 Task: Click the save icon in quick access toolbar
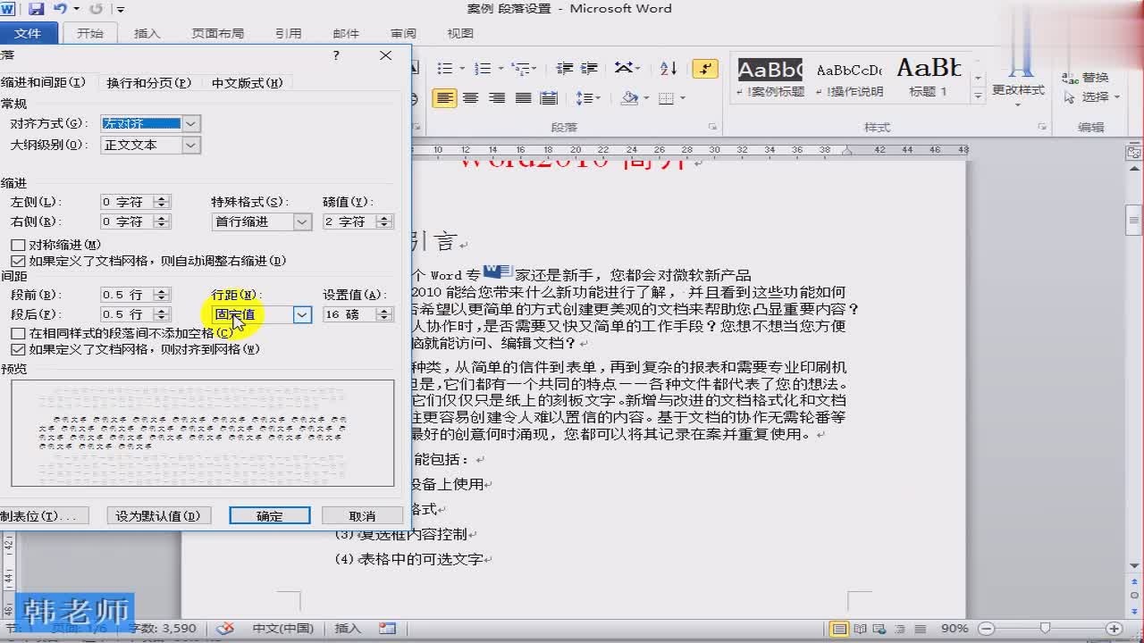click(x=37, y=9)
